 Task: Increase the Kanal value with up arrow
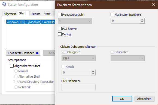click(93, 71)
